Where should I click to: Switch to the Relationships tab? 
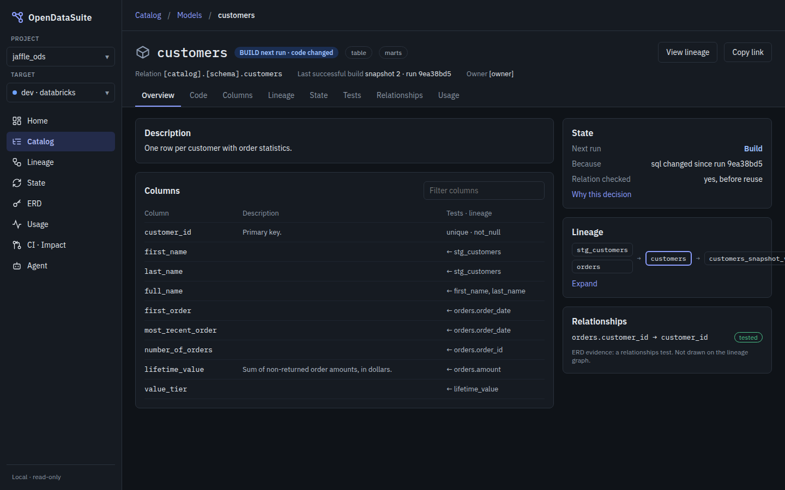tap(400, 95)
